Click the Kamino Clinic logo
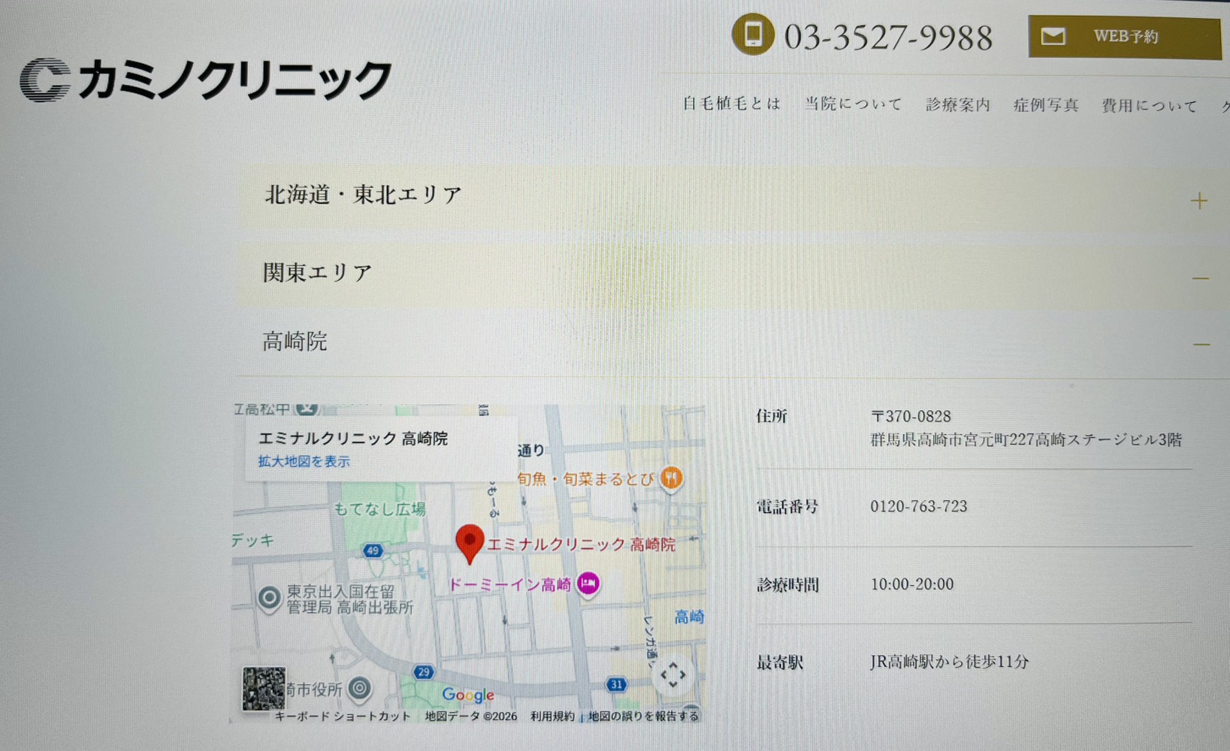 206,80
